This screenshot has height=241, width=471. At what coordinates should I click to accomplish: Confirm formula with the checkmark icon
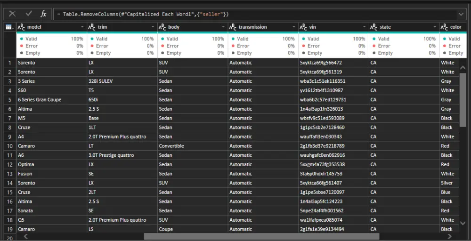(x=29, y=14)
